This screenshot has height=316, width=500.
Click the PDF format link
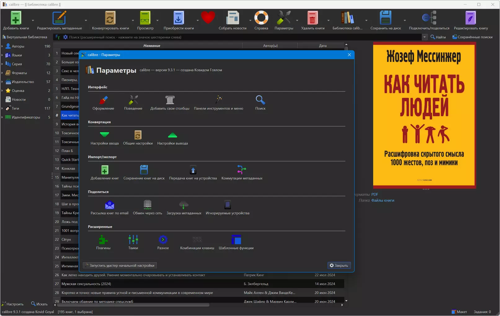click(x=374, y=195)
